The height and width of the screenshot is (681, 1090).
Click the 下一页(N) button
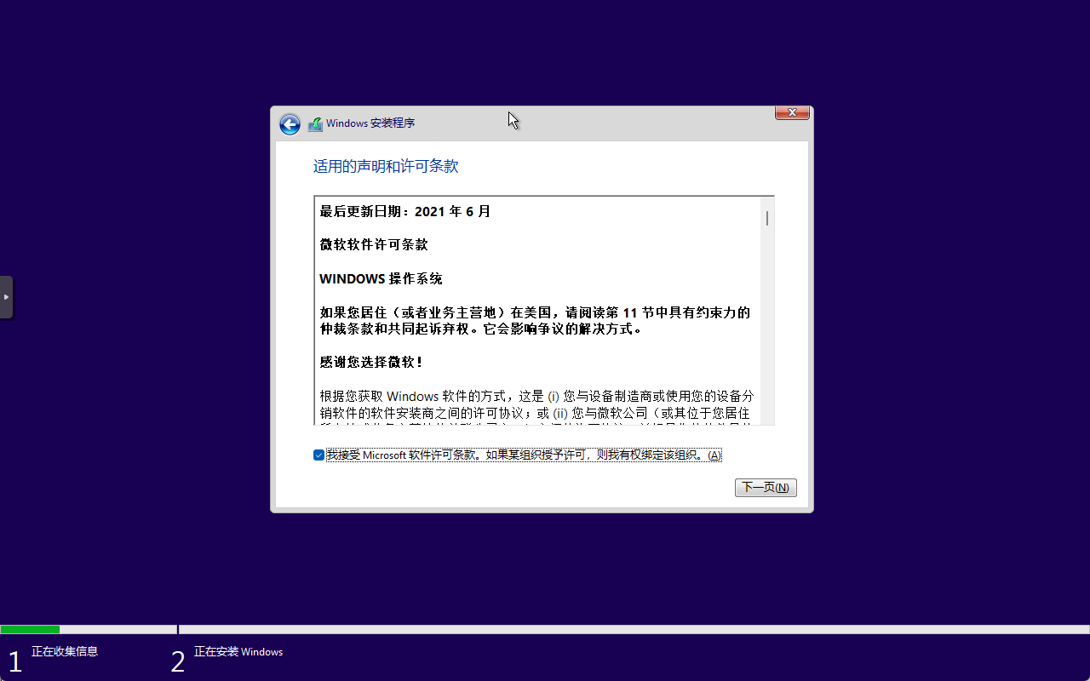(x=766, y=488)
